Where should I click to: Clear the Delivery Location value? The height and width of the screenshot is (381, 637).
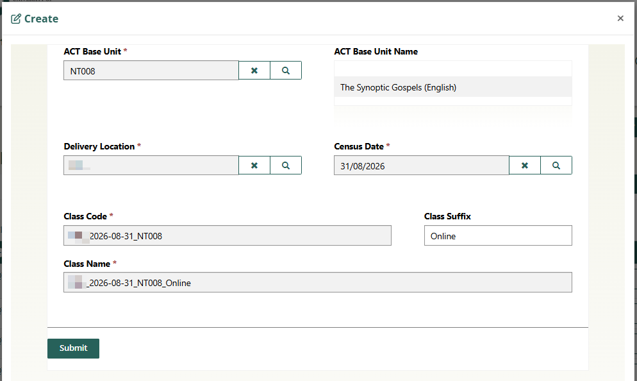point(254,165)
